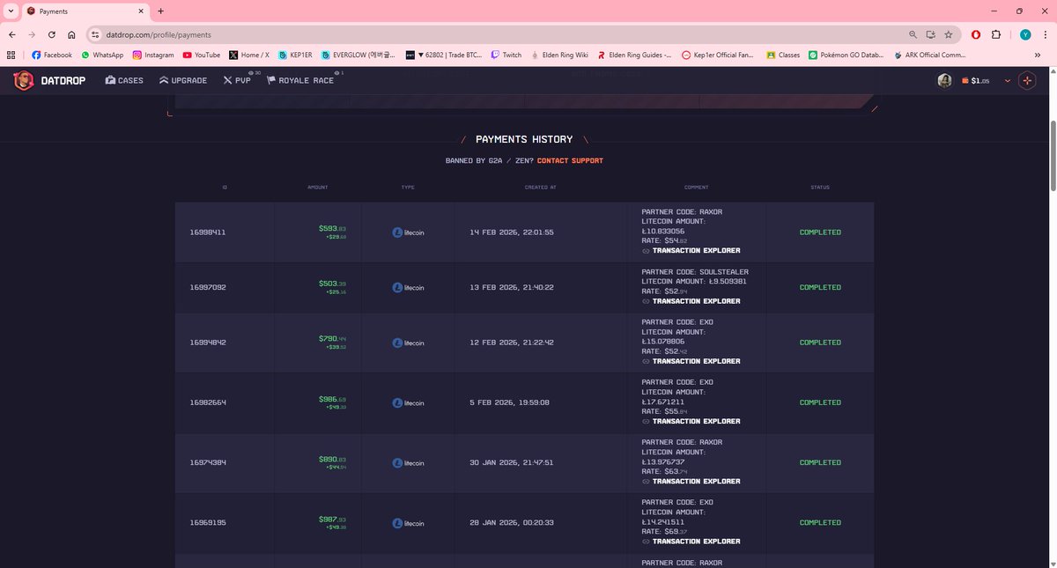Open Transaction Explorer for payment 16982664
The image size is (1057, 568).
point(691,421)
